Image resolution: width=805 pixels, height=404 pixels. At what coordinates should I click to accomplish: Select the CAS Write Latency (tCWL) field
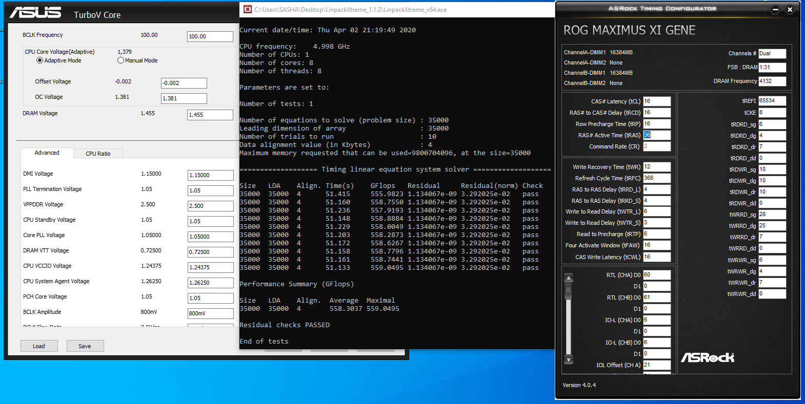657,257
